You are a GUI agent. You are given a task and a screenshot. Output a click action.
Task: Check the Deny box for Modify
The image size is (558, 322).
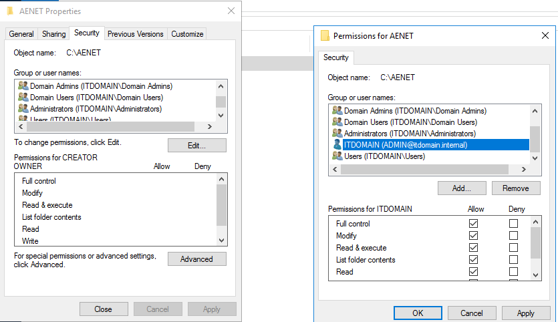(x=513, y=236)
